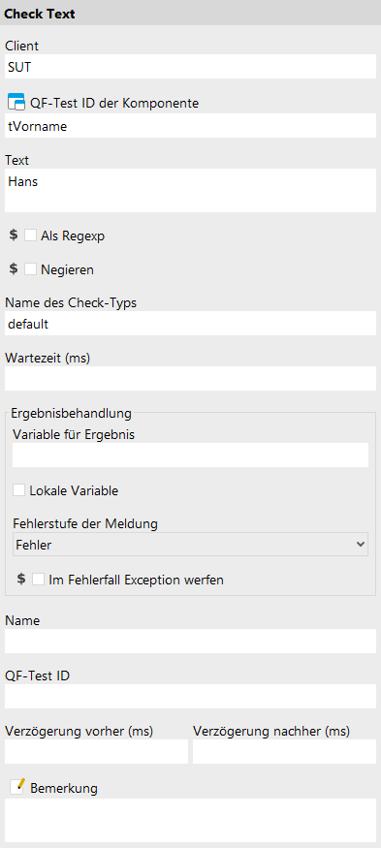Click the dollar variable icon next to Als Regexp

coord(14,236)
